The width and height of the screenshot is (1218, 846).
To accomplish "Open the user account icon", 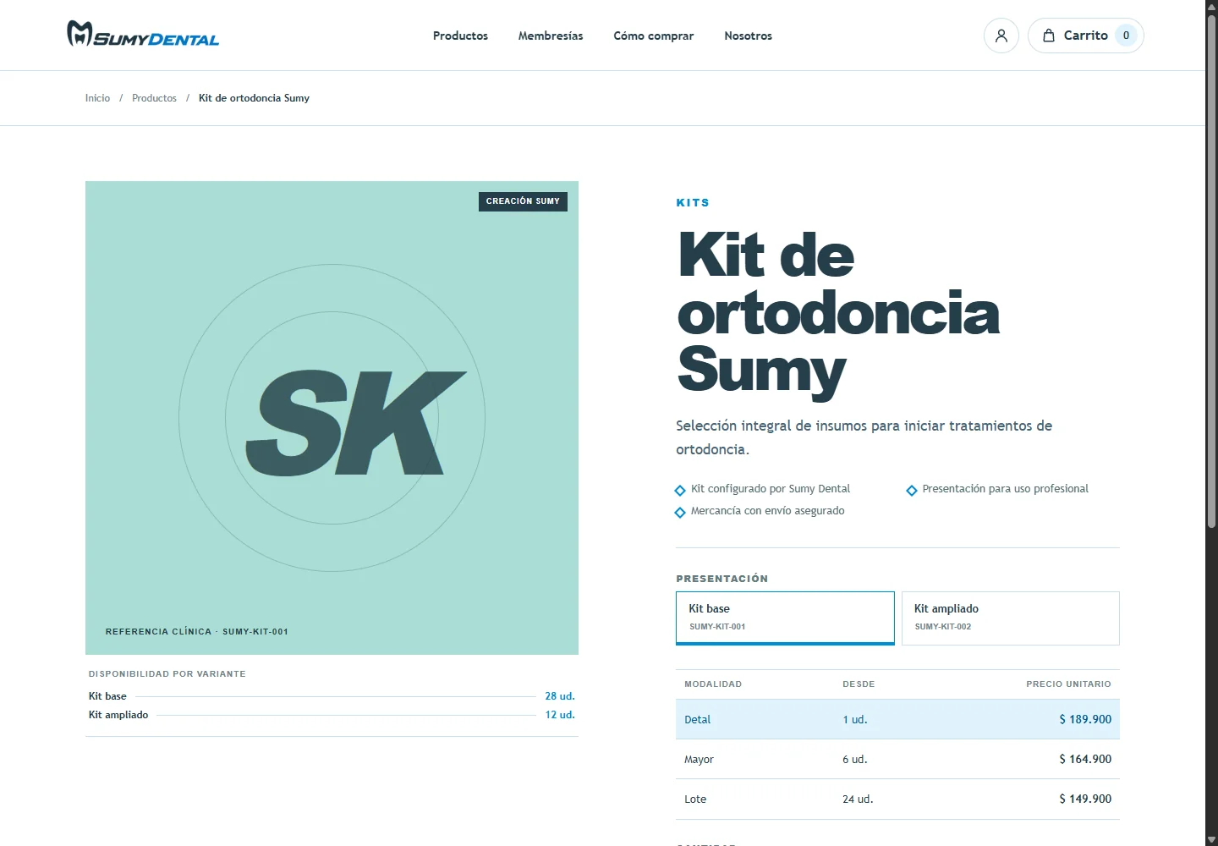I will (x=1001, y=36).
